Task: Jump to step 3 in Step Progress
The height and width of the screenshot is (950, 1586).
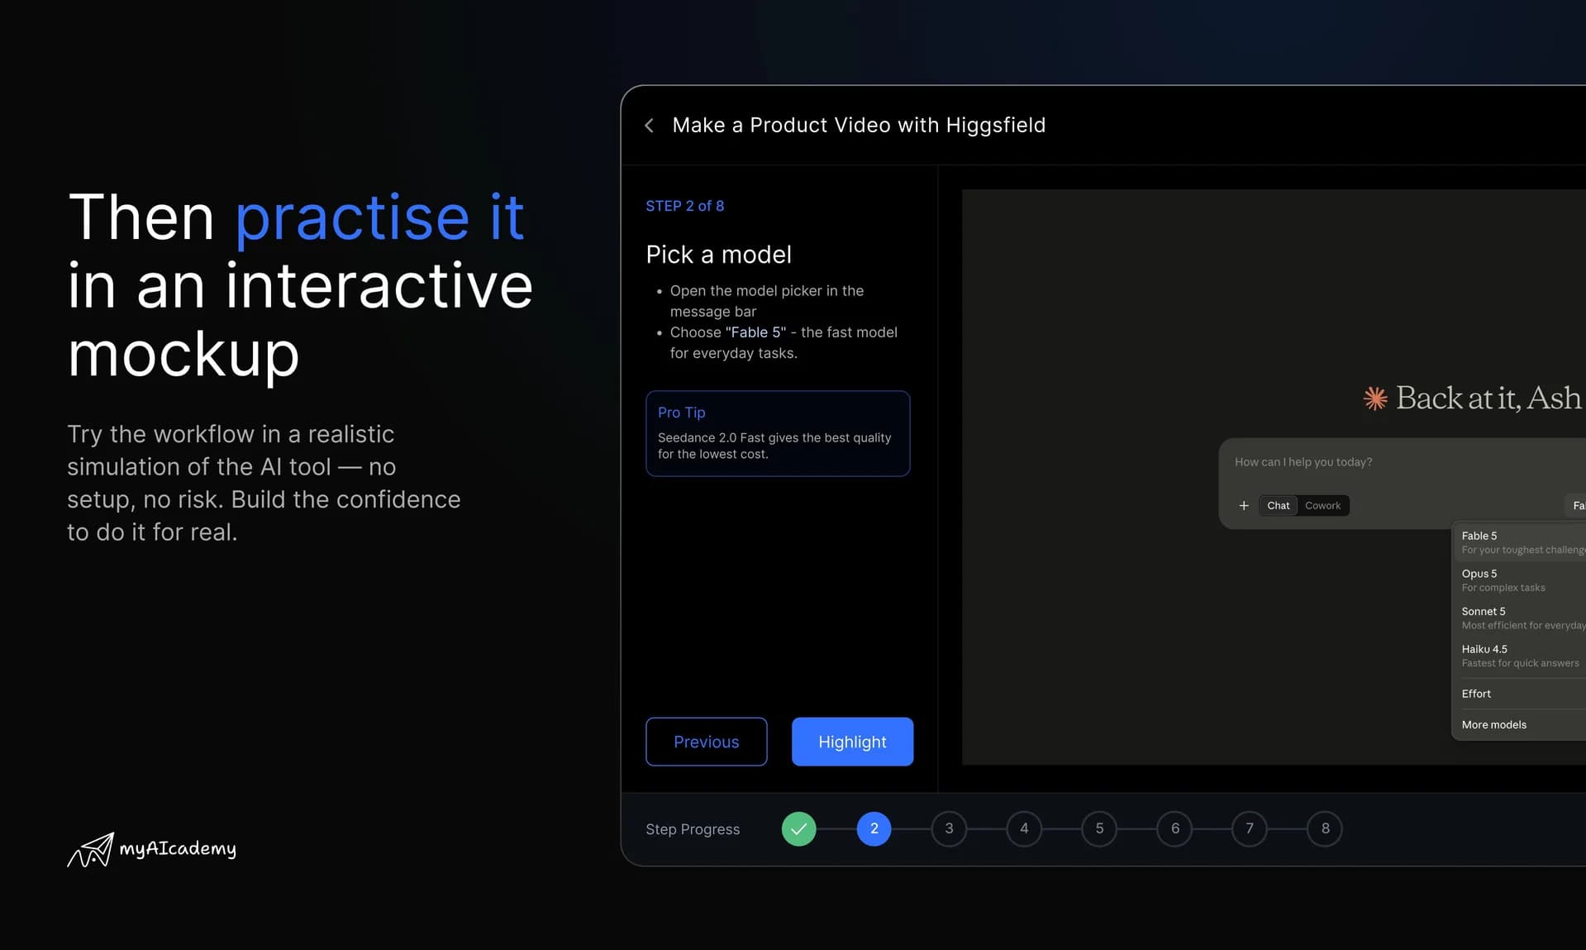Action: [x=949, y=828]
